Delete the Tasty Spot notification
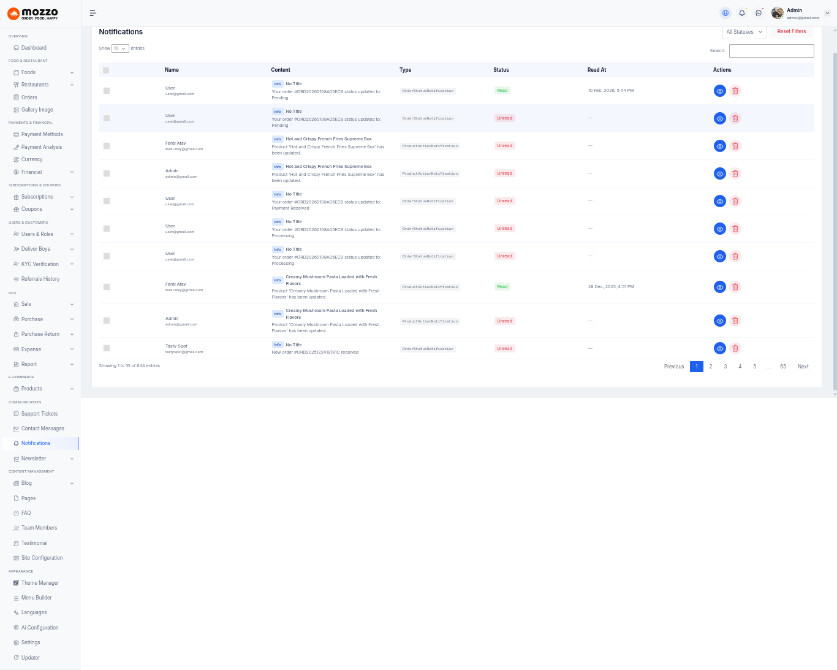 click(735, 348)
